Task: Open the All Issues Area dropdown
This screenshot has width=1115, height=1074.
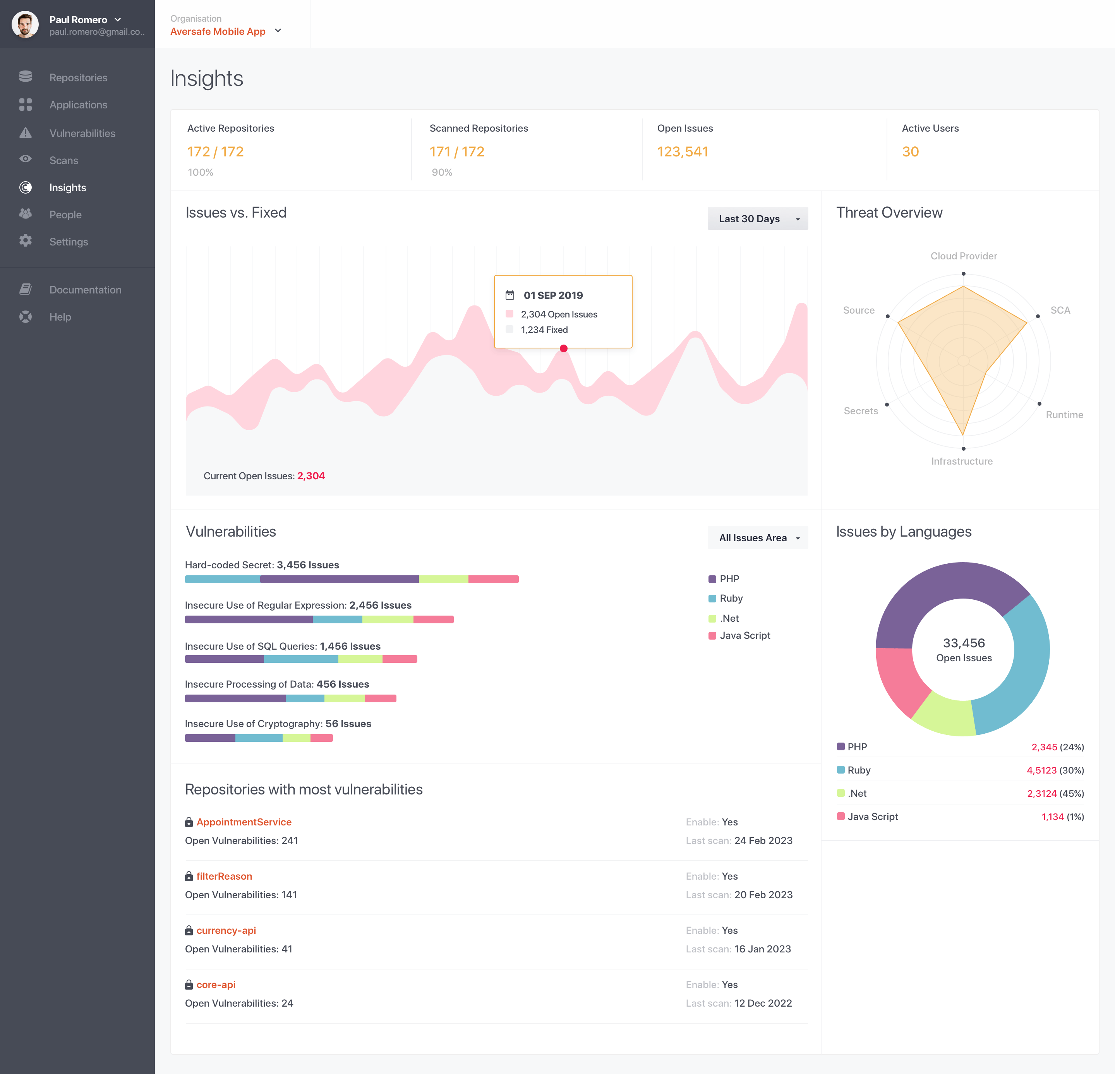Action: click(757, 538)
